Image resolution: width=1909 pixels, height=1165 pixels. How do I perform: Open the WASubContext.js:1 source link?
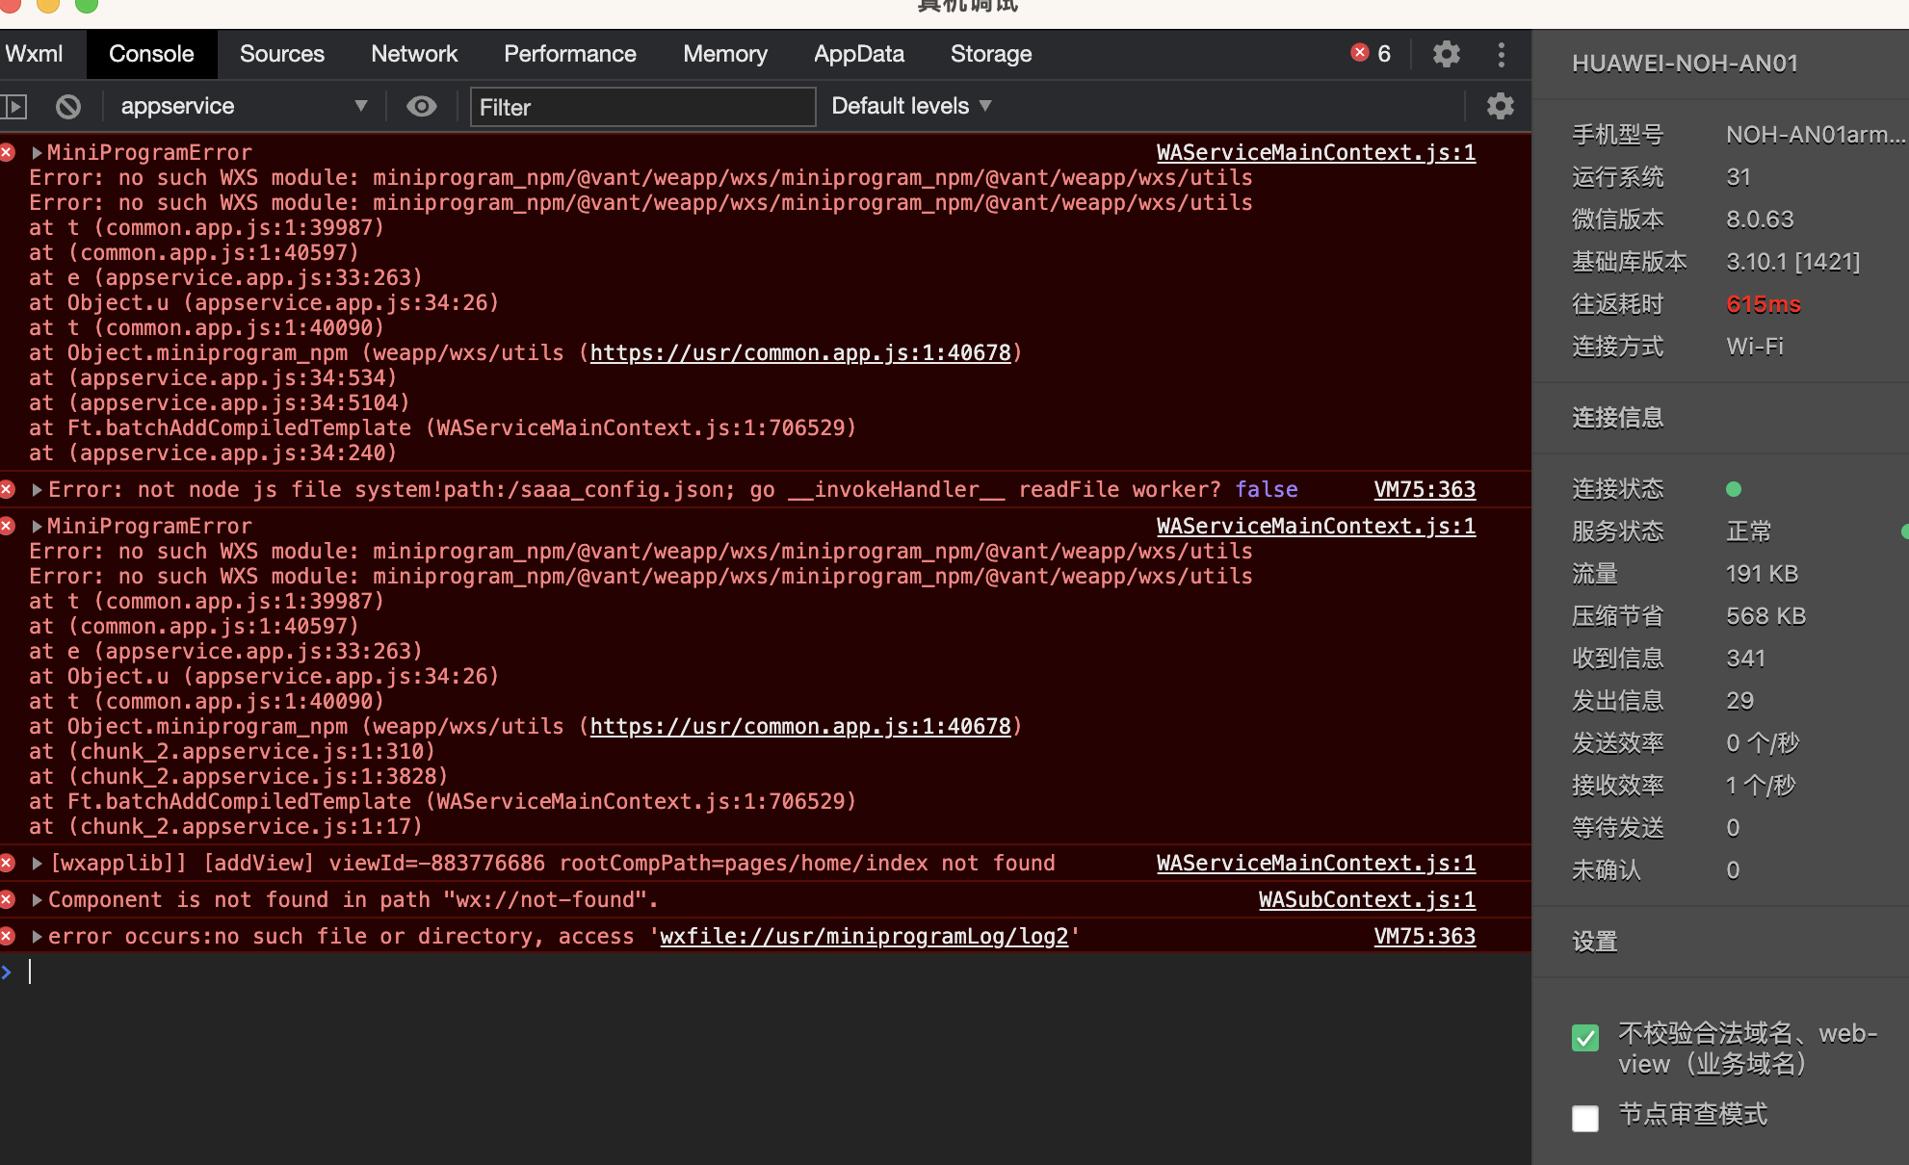[x=1366, y=899]
